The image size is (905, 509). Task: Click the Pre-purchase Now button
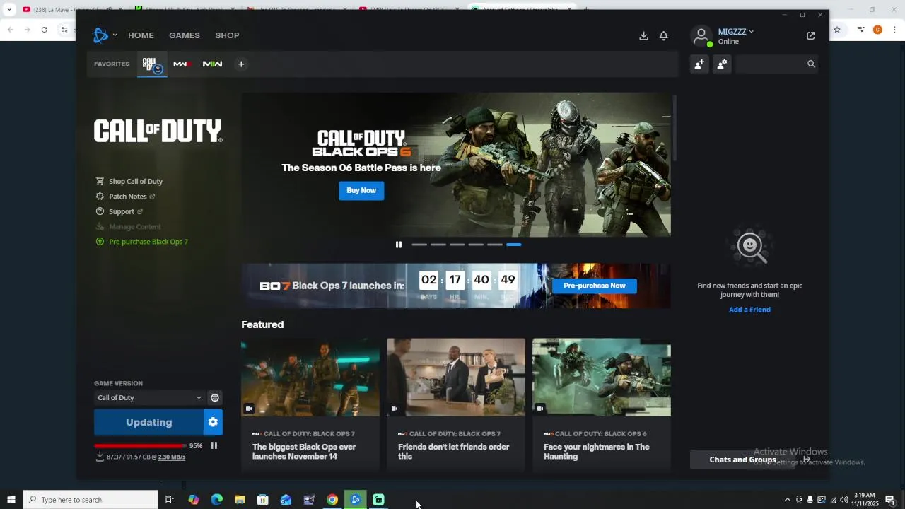point(595,286)
